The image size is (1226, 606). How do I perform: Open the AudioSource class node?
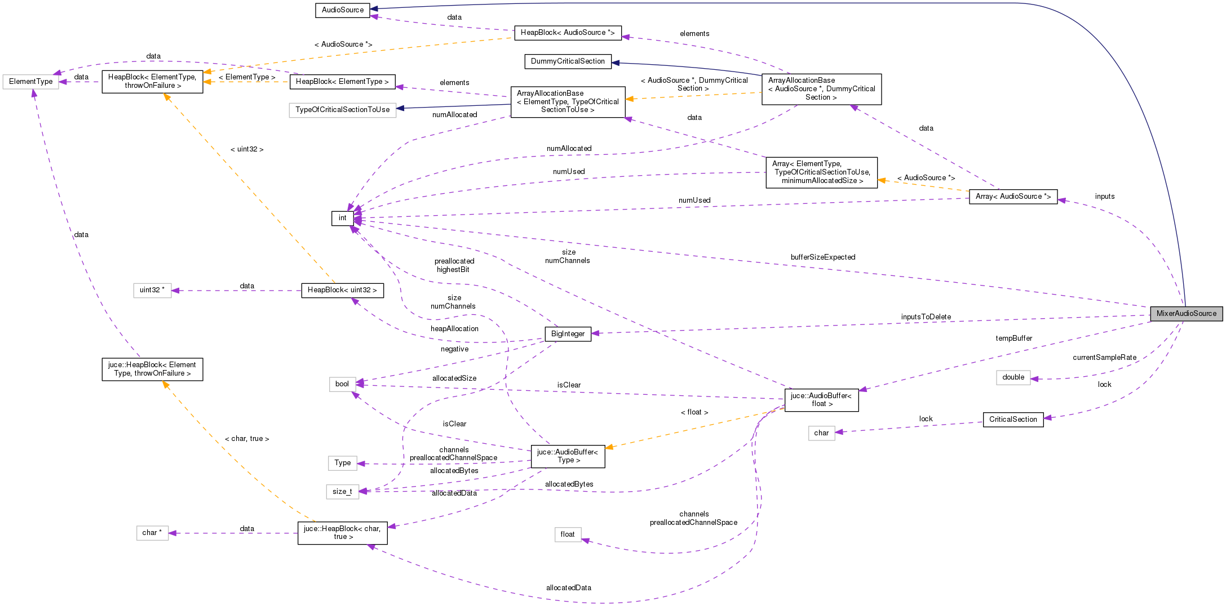point(342,10)
